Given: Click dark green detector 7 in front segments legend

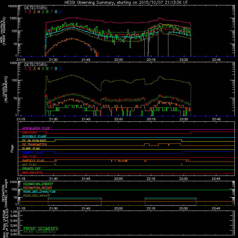Looking at the screenshot, I should (x=51, y=12).
